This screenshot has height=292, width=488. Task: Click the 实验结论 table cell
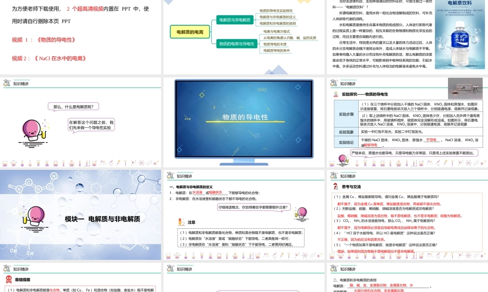(346, 143)
